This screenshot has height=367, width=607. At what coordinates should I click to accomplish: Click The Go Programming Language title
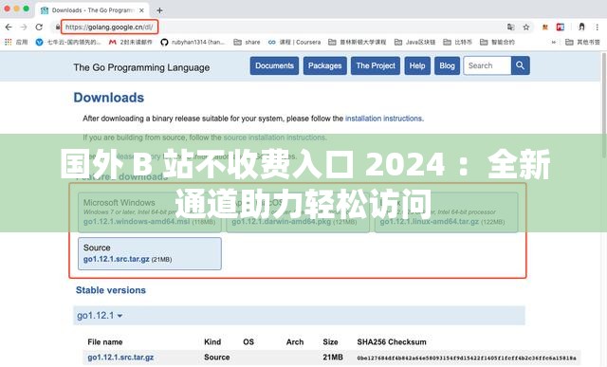coord(141,67)
